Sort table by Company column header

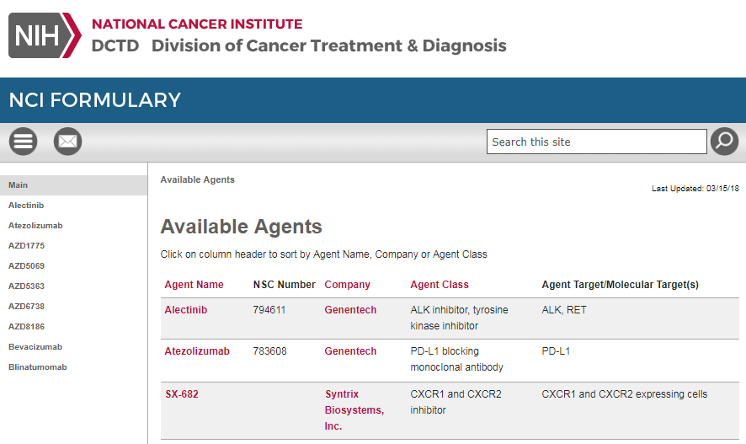tap(347, 285)
